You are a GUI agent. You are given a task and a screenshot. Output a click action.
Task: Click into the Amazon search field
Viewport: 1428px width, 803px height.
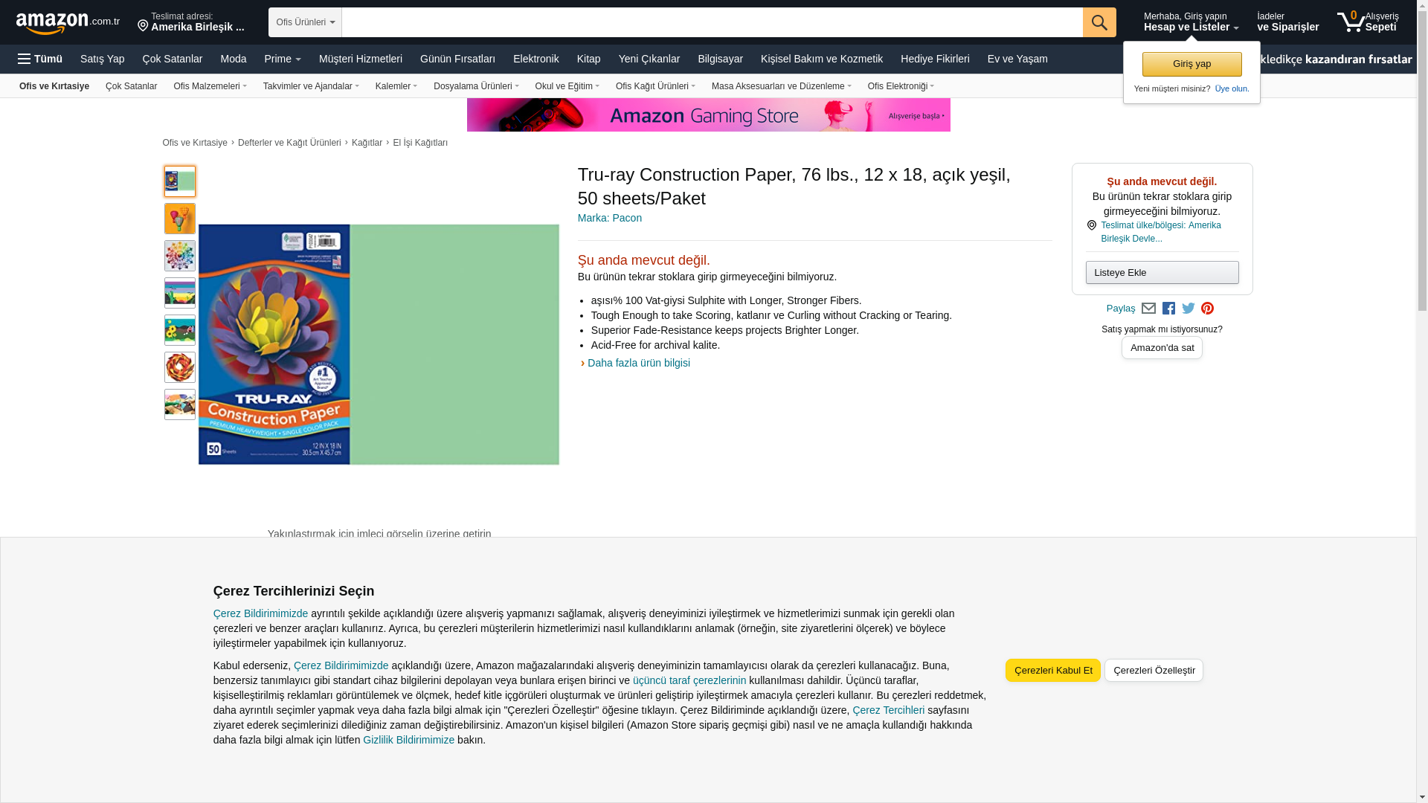(712, 22)
